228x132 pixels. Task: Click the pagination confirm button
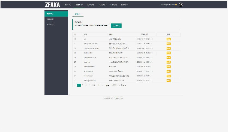(107, 85)
